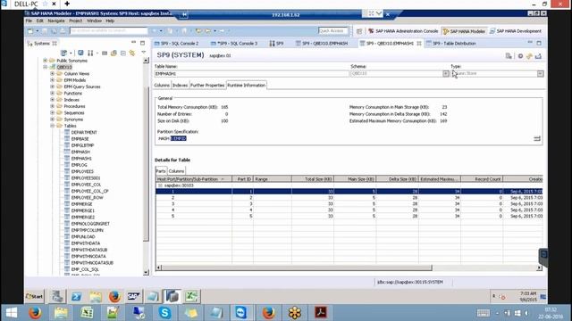
Task: Select the Columns tab under Details for Table
Action: [x=176, y=171]
